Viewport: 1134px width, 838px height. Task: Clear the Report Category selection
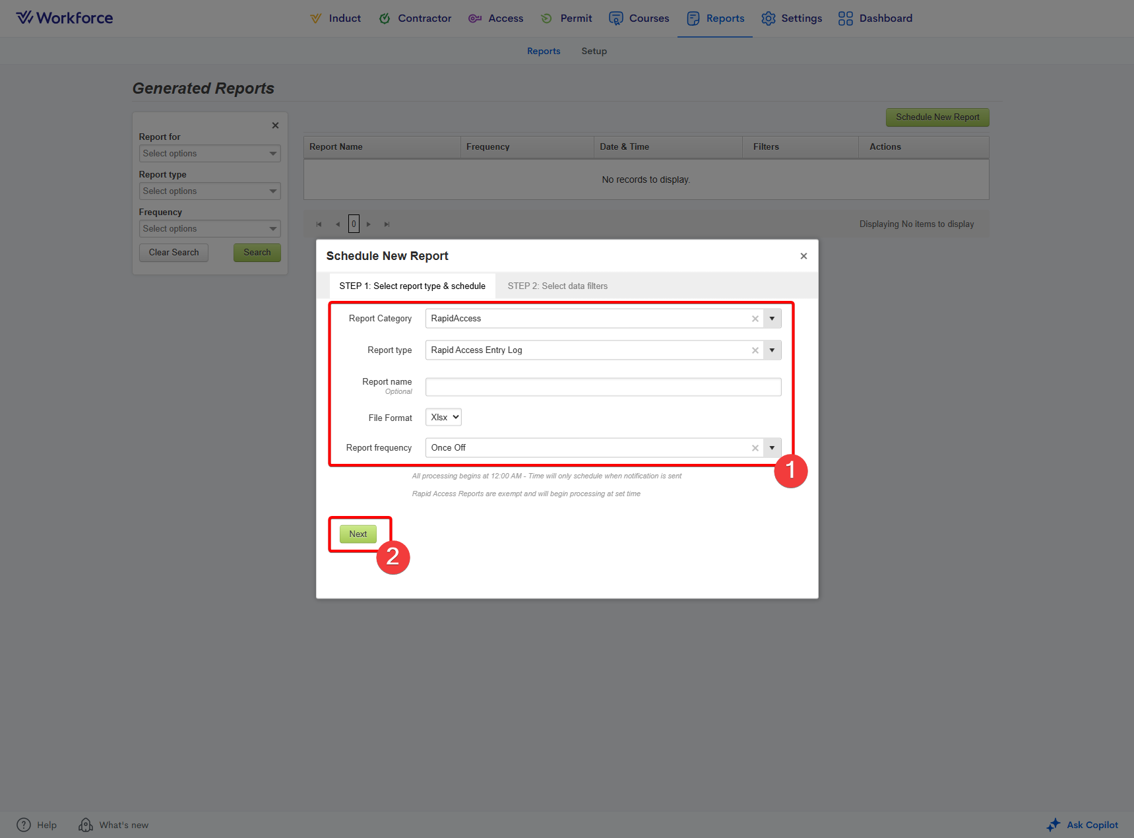(x=755, y=319)
